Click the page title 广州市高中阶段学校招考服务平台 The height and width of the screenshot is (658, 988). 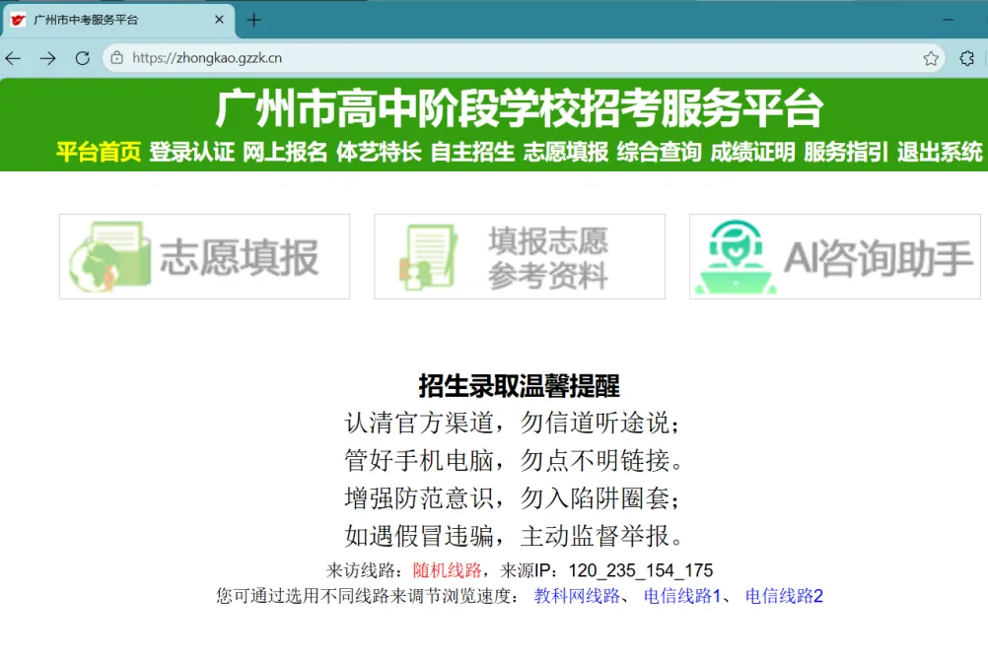520,108
